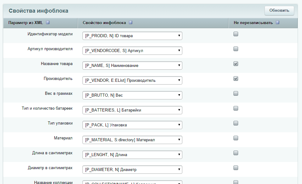Click help icon beside Свойство инфоблока header
The height and width of the screenshot is (184, 302).
click(131, 23)
